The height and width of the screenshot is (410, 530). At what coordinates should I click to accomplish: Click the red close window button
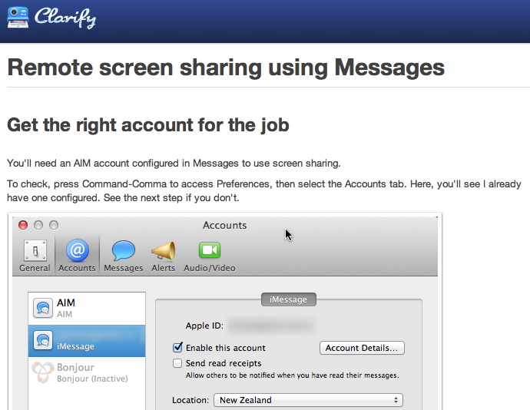point(23,225)
